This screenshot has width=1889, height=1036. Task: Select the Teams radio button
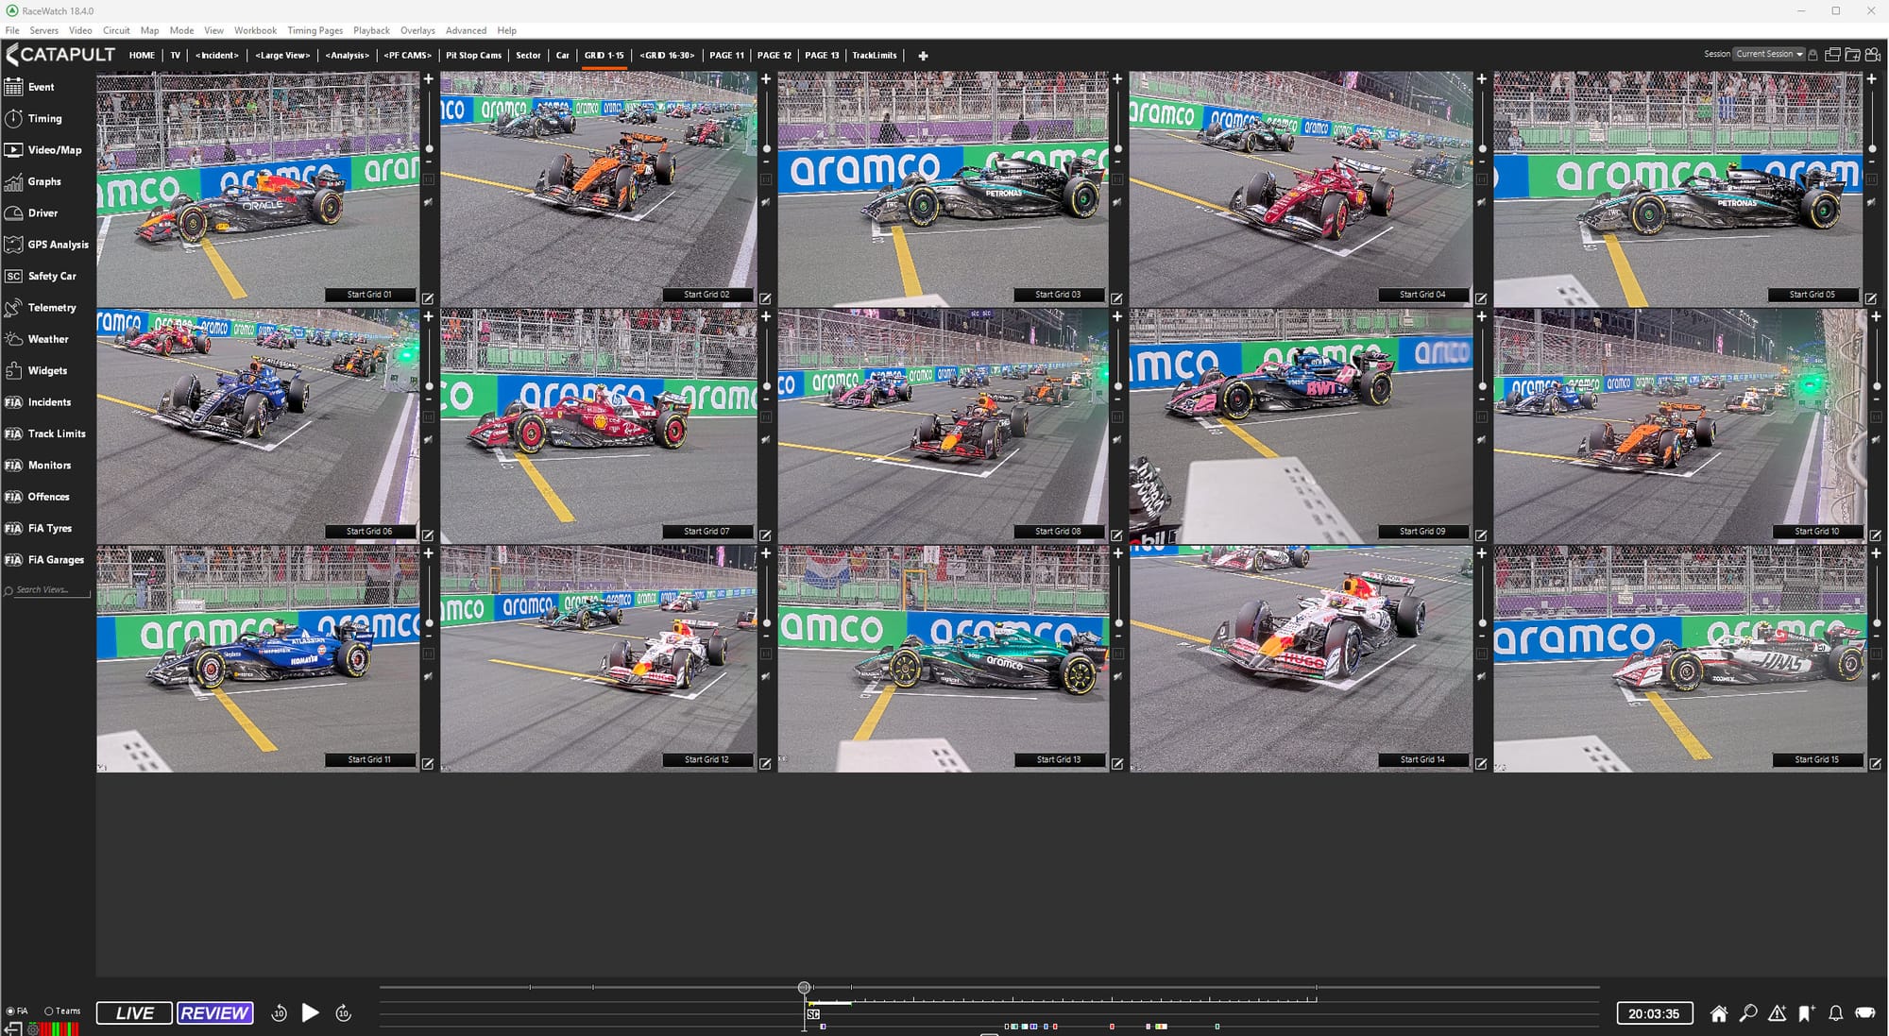coord(49,1011)
